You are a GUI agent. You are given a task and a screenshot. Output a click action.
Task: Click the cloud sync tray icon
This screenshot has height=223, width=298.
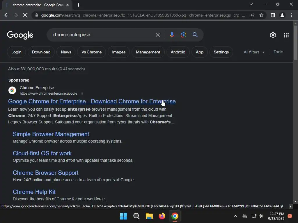[x=245, y=216]
